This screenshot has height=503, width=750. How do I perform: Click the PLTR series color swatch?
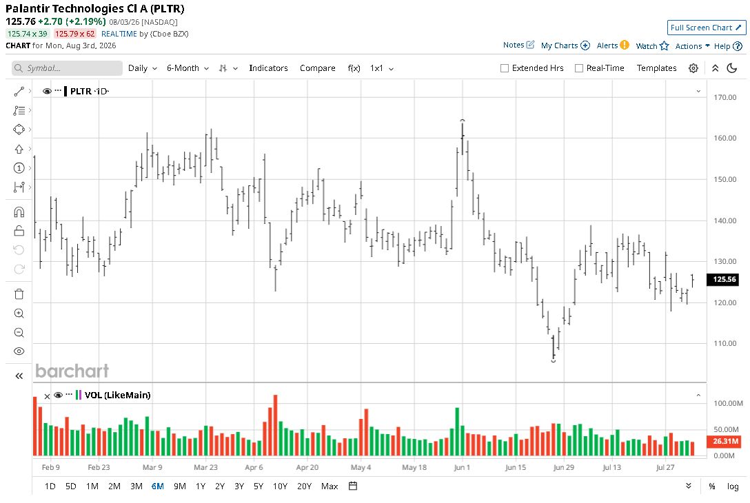click(x=65, y=91)
